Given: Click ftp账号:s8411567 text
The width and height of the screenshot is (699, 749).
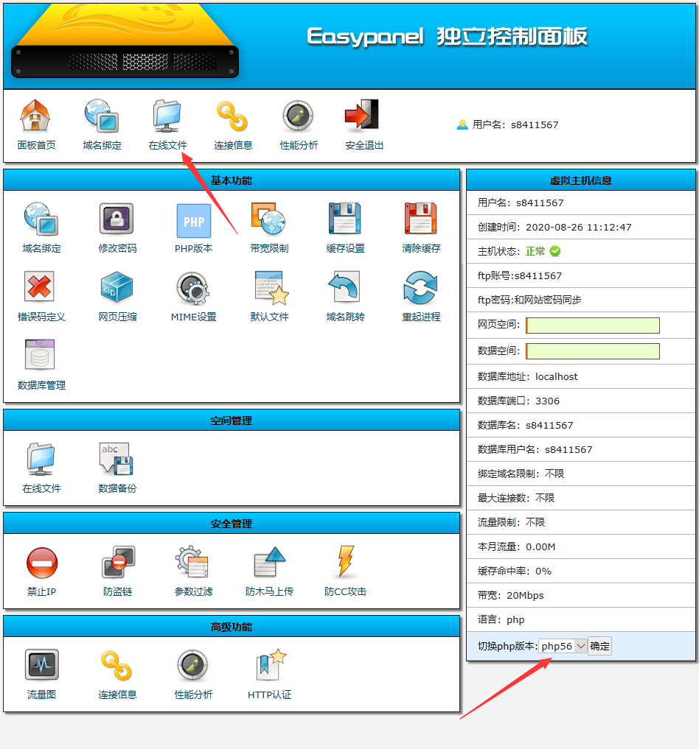Looking at the screenshot, I should [520, 275].
